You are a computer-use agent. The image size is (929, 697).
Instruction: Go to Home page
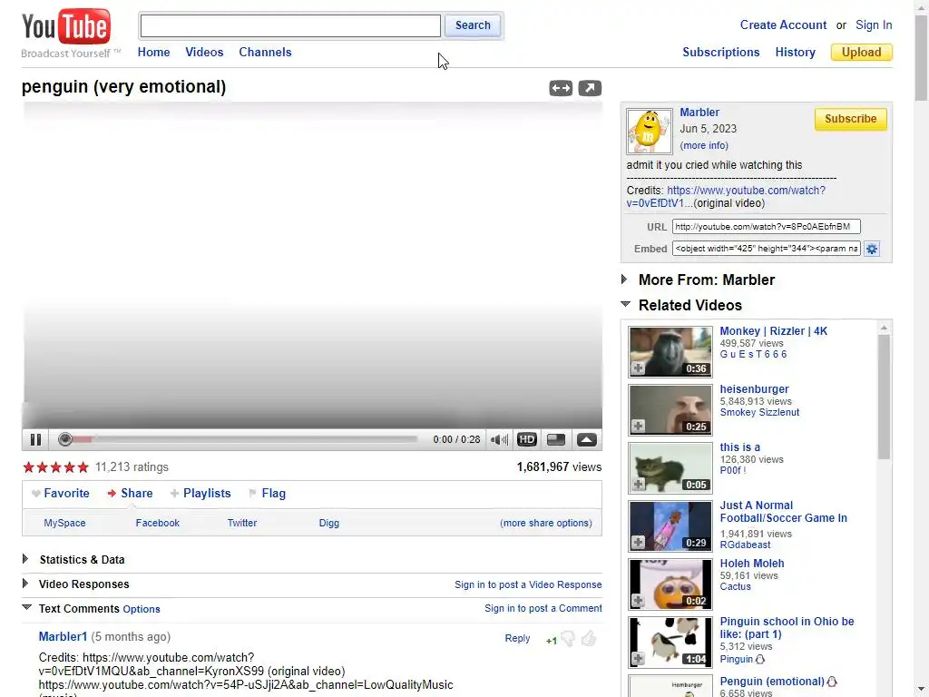(x=153, y=52)
